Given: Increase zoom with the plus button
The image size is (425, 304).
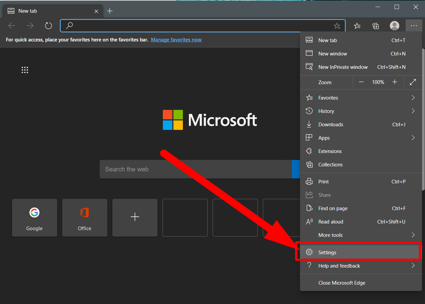Looking at the screenshot, I should tap(395, 82).
